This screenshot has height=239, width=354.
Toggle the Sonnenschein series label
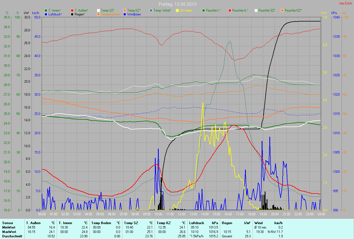tap(110, 14)
